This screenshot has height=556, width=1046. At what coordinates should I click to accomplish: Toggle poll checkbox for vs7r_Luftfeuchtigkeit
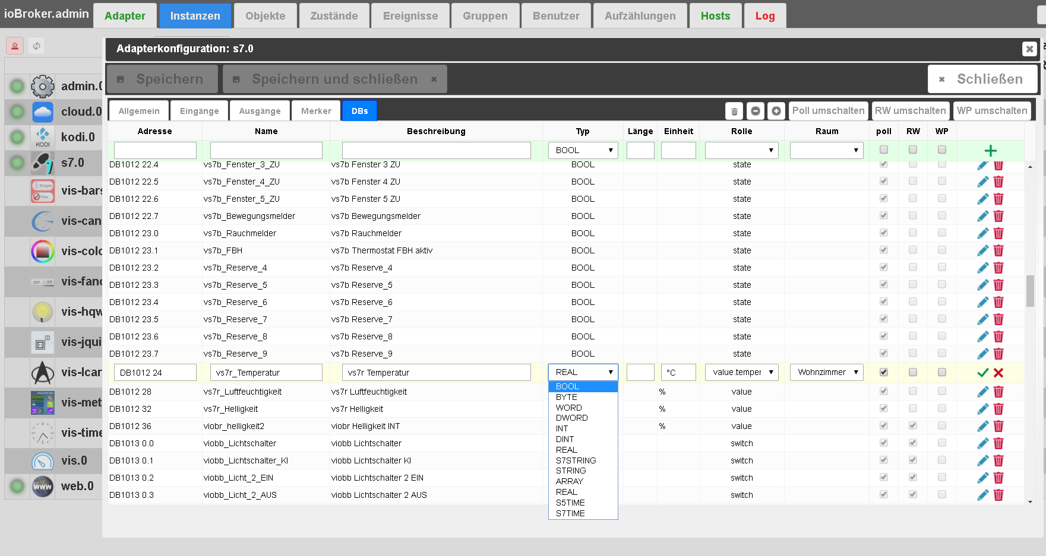(x=884, y=391)
